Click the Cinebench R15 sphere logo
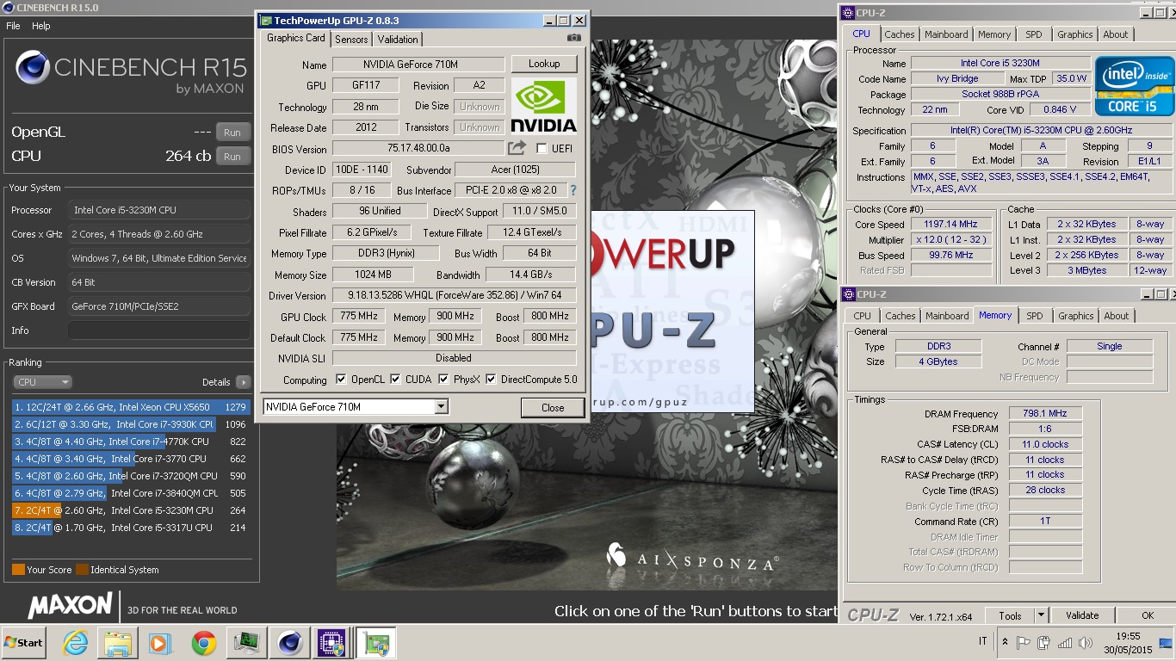The image size is (1176, 661). [32, 66]
